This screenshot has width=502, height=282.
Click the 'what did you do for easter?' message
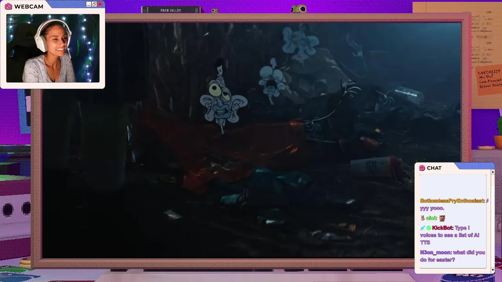pos(453,256)
